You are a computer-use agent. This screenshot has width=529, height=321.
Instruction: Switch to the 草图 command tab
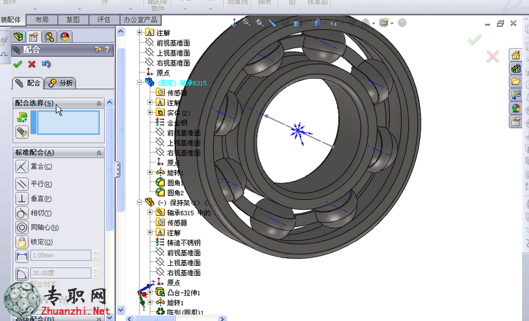pos(73,20)
